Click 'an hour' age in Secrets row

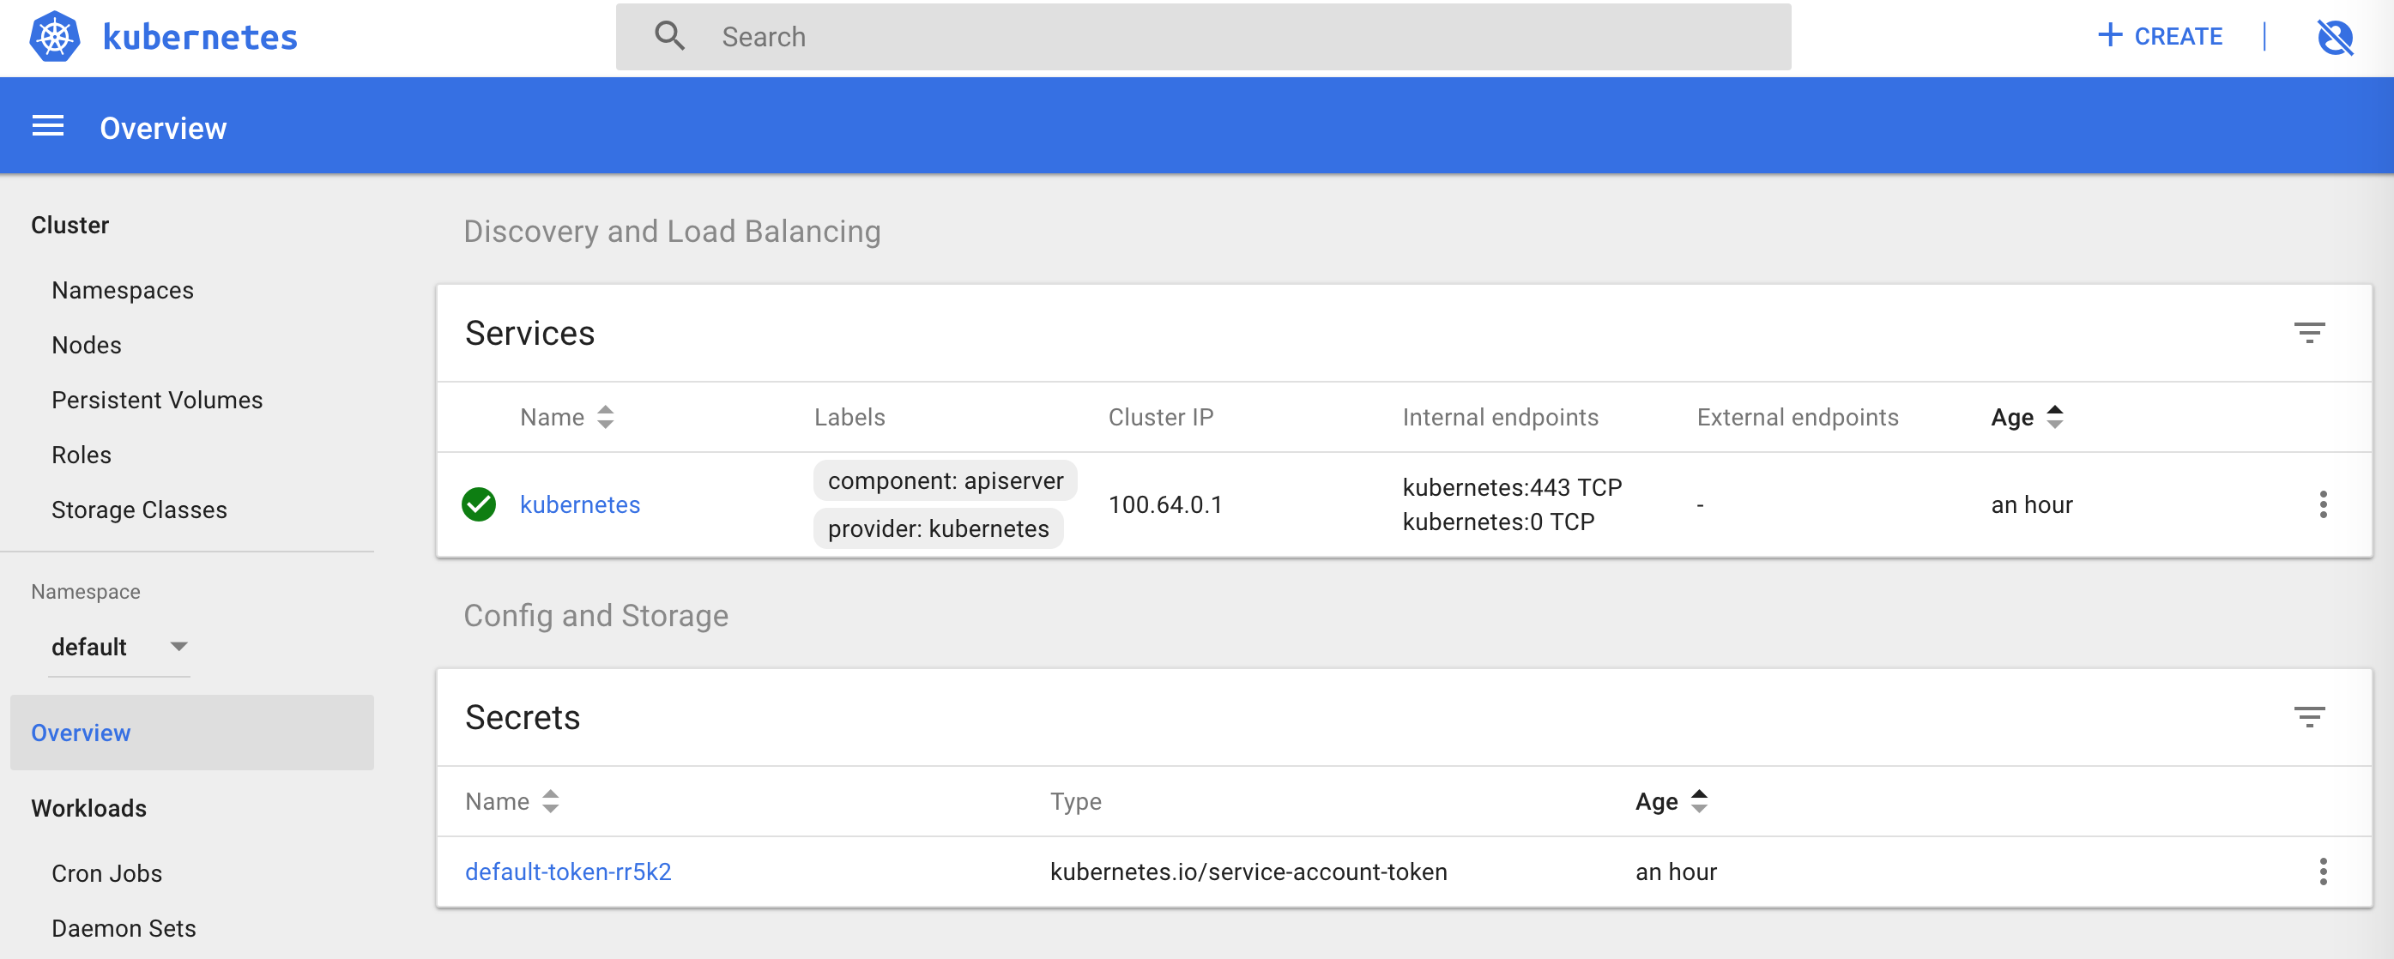[1676, 872]
